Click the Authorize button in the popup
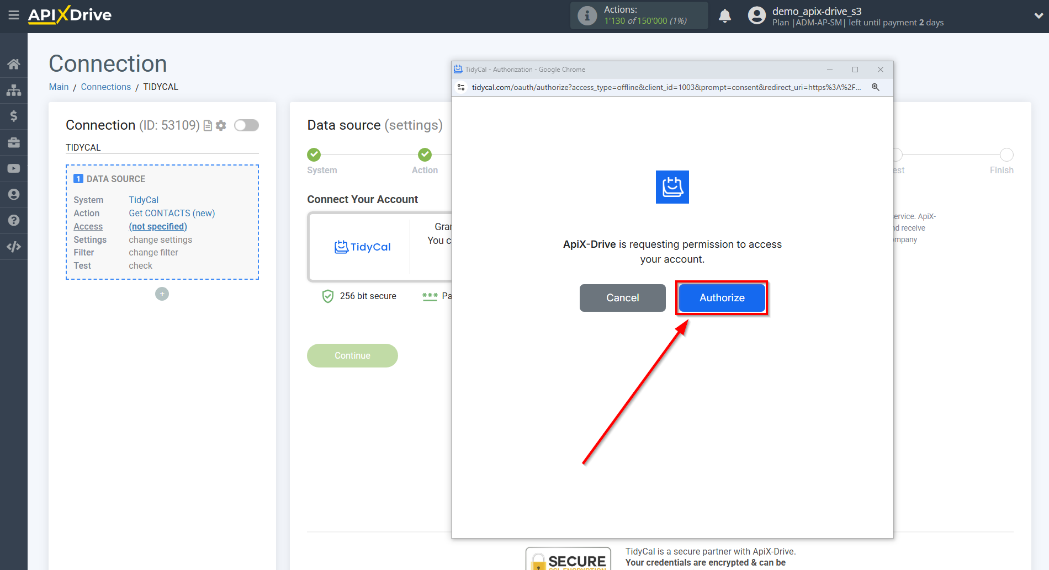This screenshot has width=1049, height=570. point(721,297)
